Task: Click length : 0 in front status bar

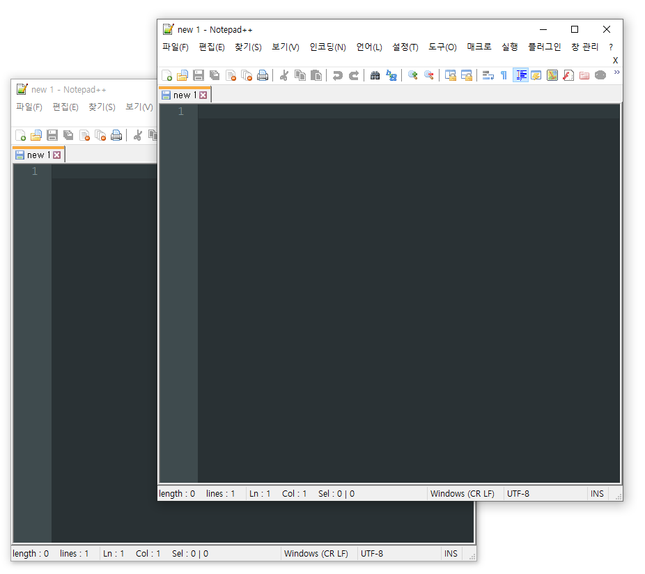Action: point(177,493)
